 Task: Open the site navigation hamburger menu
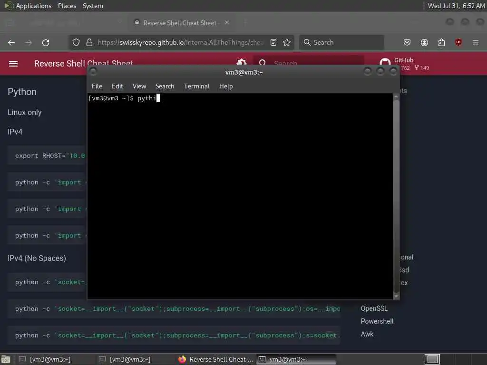tap(13, 64)
